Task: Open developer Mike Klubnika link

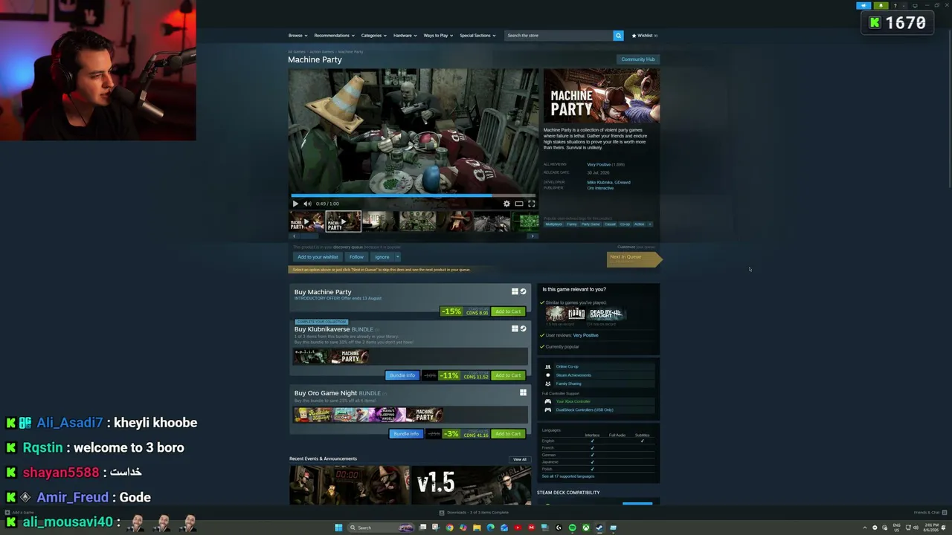Action: pyautogui.click(x=599, y=182)
